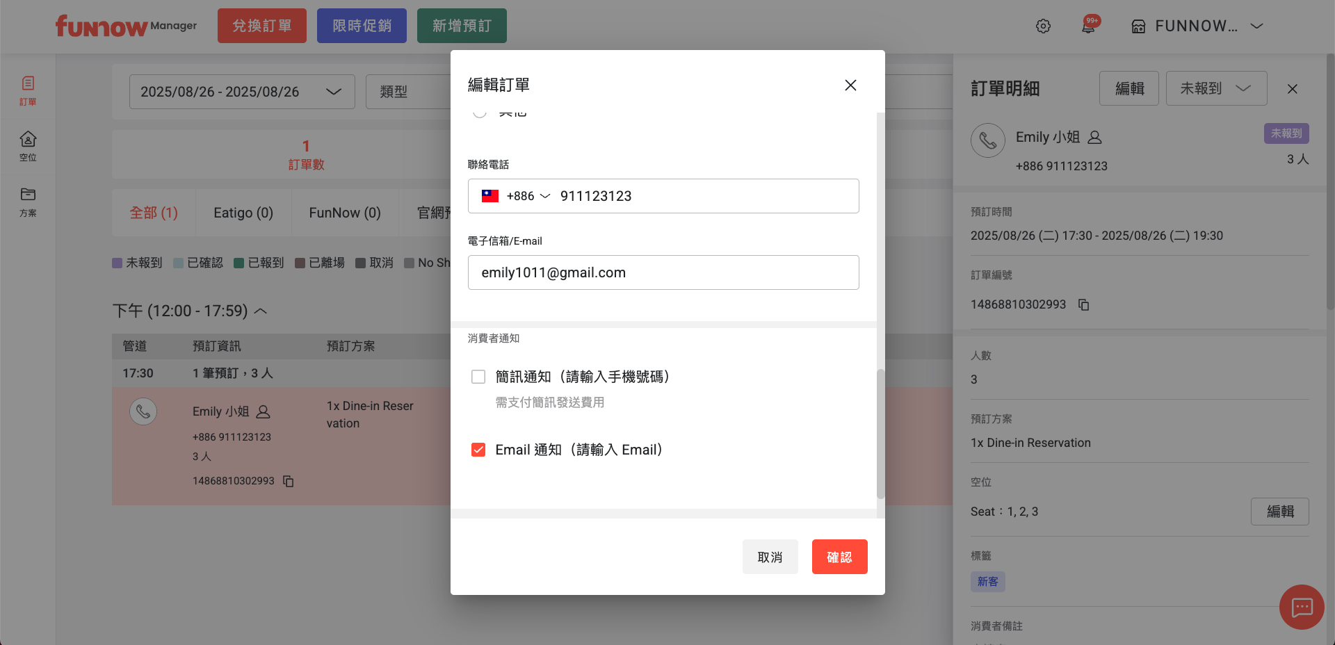
Task: Enable the 簡訊通知 SMS checkbox
Action: [478, 377]
